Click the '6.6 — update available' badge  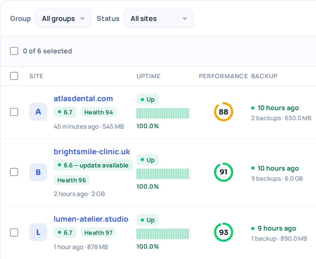tap(93, 165)
